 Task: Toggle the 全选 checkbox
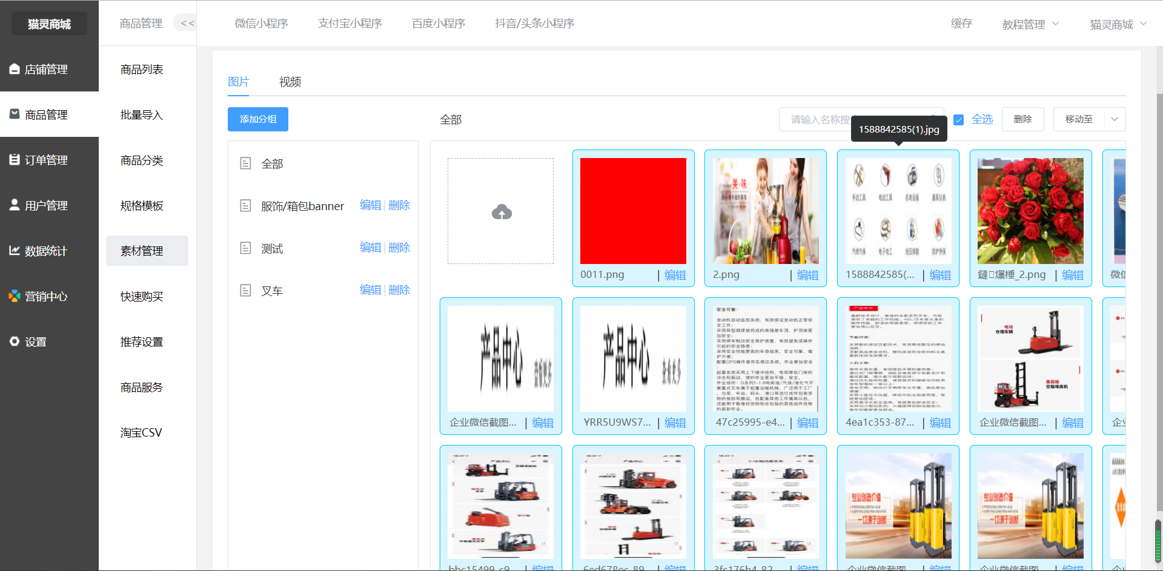pyautogui.click(x=958, y=120)
